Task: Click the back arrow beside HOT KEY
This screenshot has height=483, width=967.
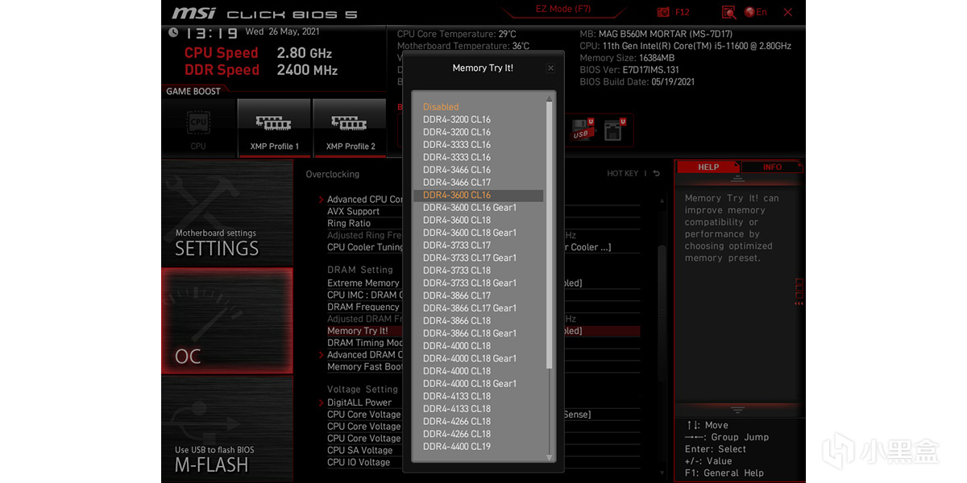Action: [657, 174]
